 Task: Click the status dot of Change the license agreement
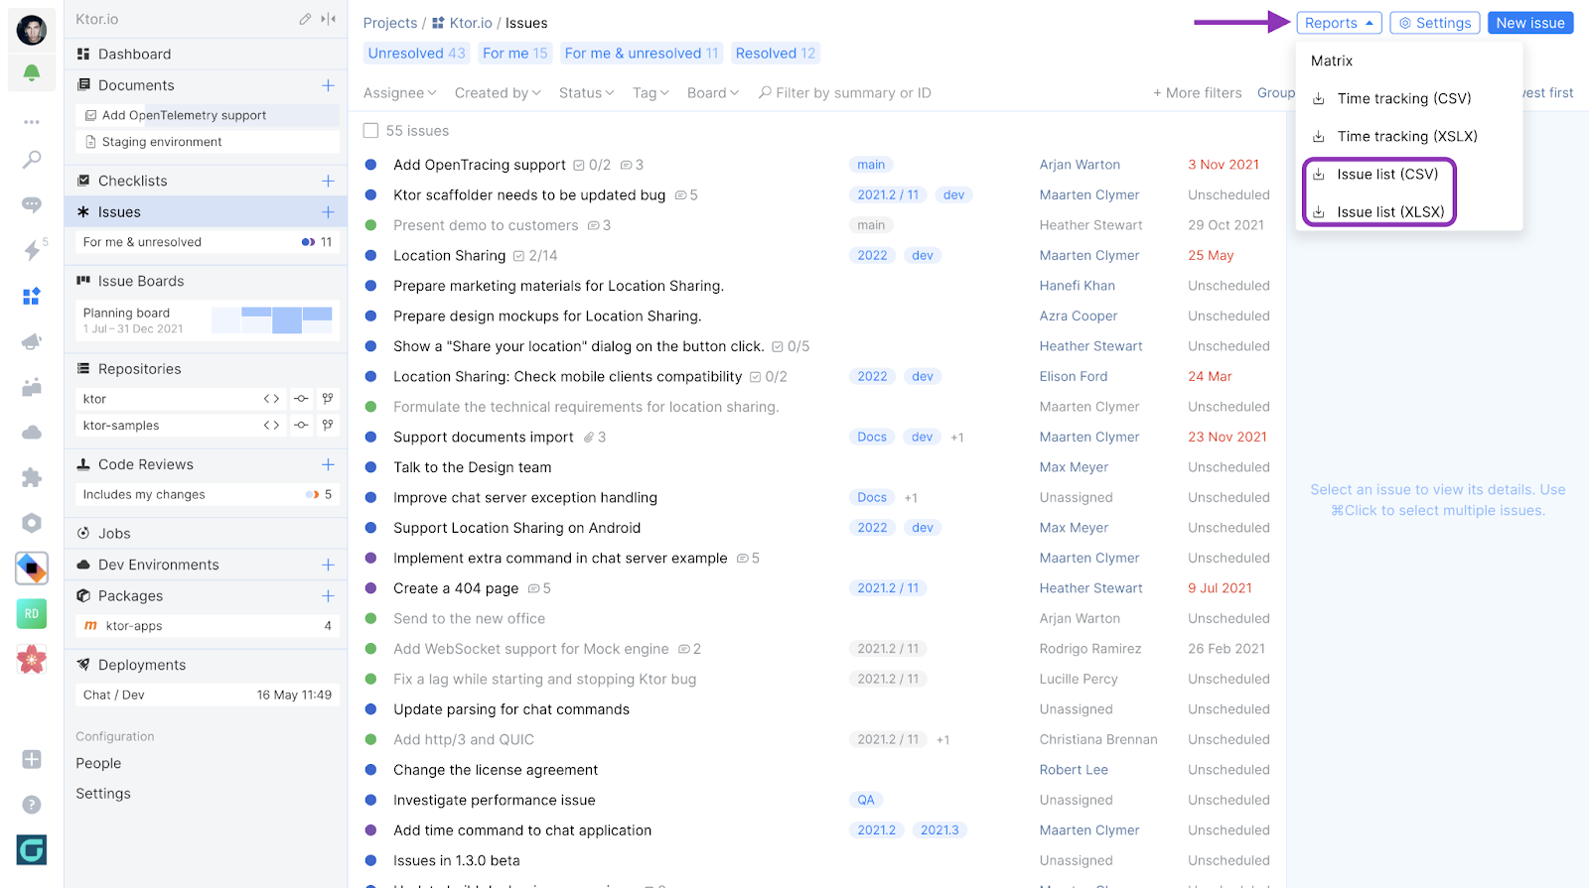(x=370, y=770)
